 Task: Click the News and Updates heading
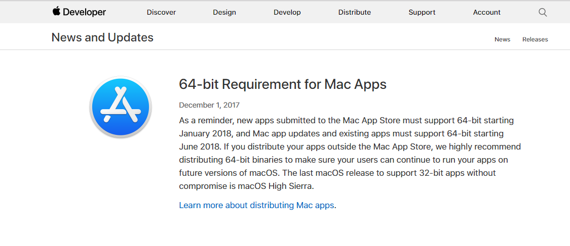click(x=102, y=37)
